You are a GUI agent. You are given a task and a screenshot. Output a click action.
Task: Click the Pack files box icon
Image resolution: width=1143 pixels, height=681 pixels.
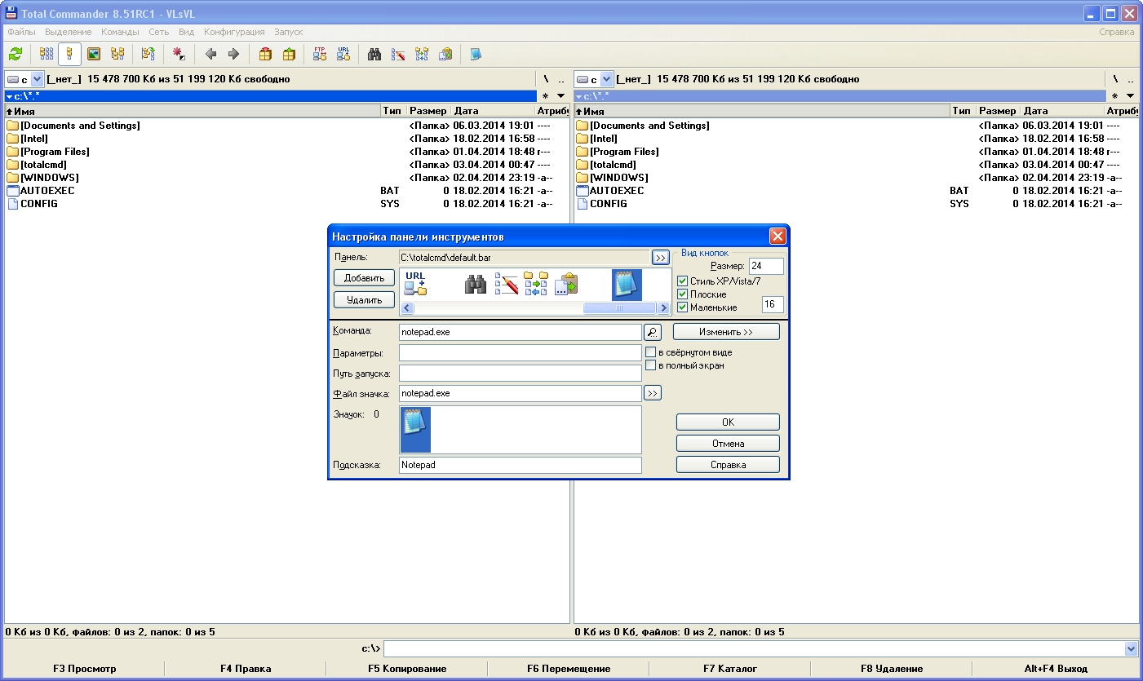(x=265, y=55)
